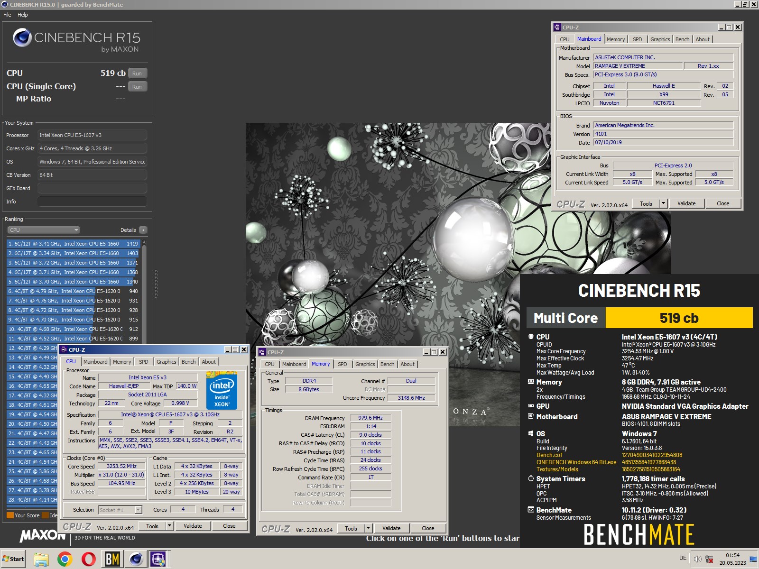
Task: Open the Opera browser taskbar icon
Action: (89, 560)
